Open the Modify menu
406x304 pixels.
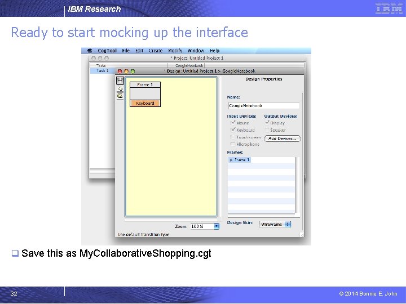[x=175, y=51]
